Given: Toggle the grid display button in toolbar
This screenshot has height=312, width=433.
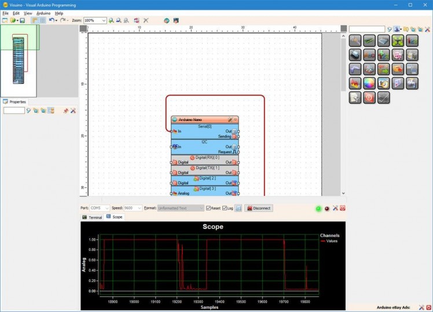Looking at the screenshot, I should coord(42,20).
